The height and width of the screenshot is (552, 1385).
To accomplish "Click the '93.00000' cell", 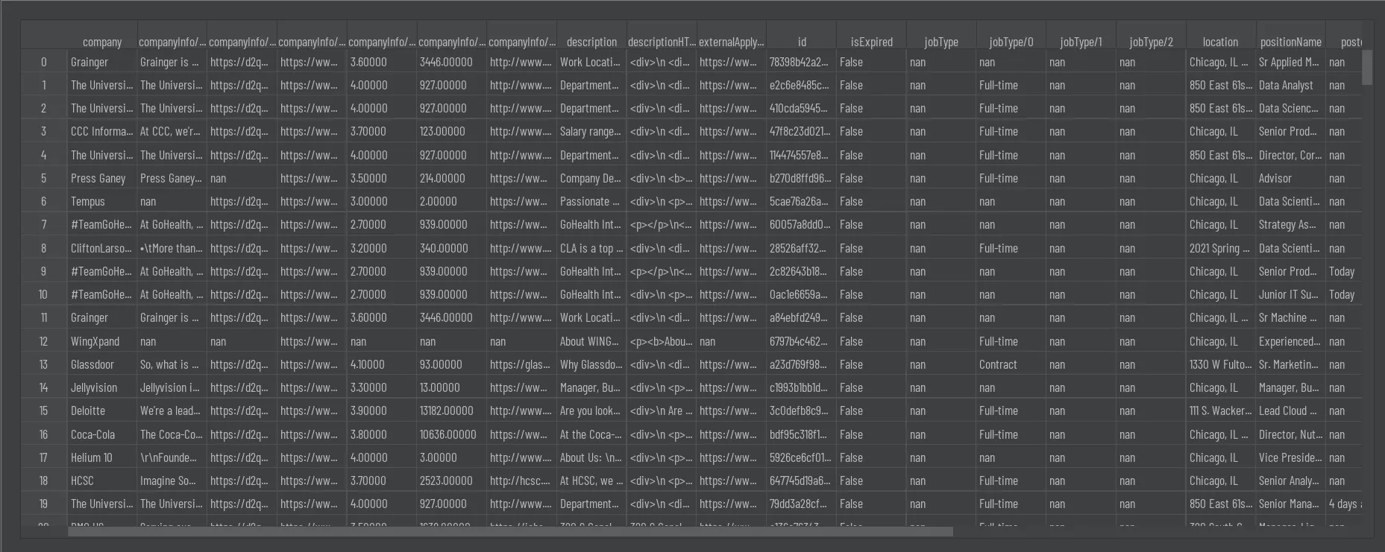I will point(451,364).
